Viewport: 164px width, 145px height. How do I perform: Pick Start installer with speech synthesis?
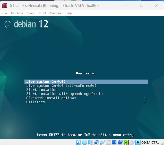tap(64, 94)
